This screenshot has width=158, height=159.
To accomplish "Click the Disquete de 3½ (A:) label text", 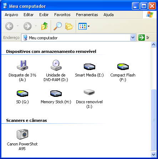I will tap(22, 77).
